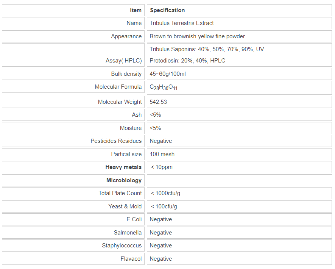This screenshot has width=335, height=269.
Task: Click the 'Yeast & Mold' row label
Action: 125,206
